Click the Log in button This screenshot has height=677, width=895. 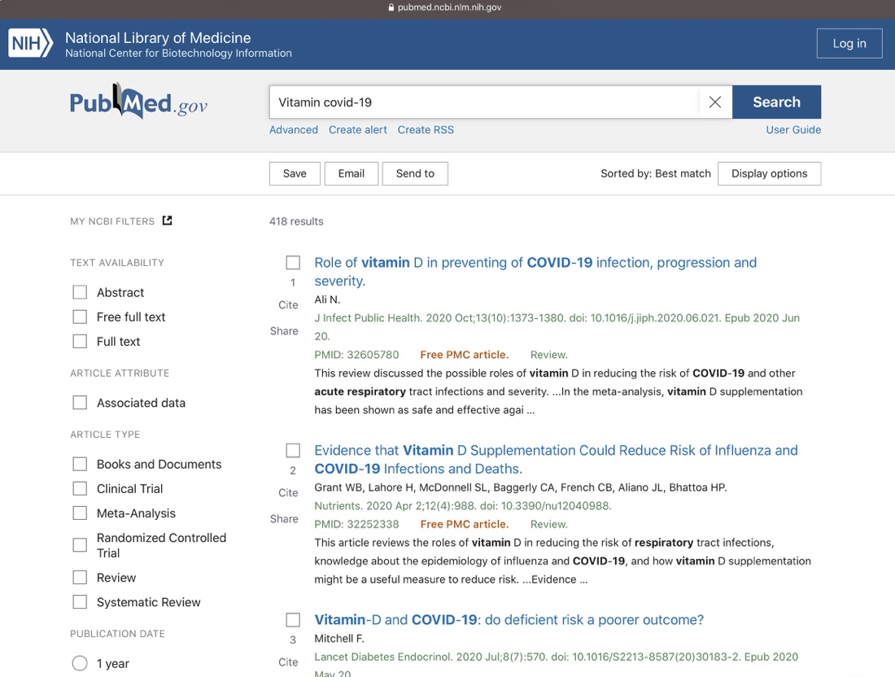pos(849,44)
